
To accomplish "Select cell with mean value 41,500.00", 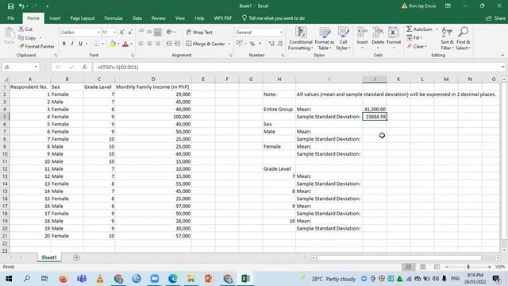I will 375,110.
